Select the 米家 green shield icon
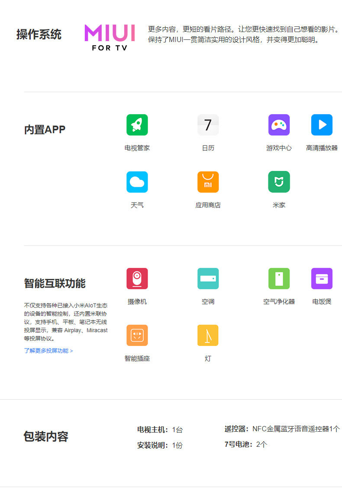 (279, 182)
